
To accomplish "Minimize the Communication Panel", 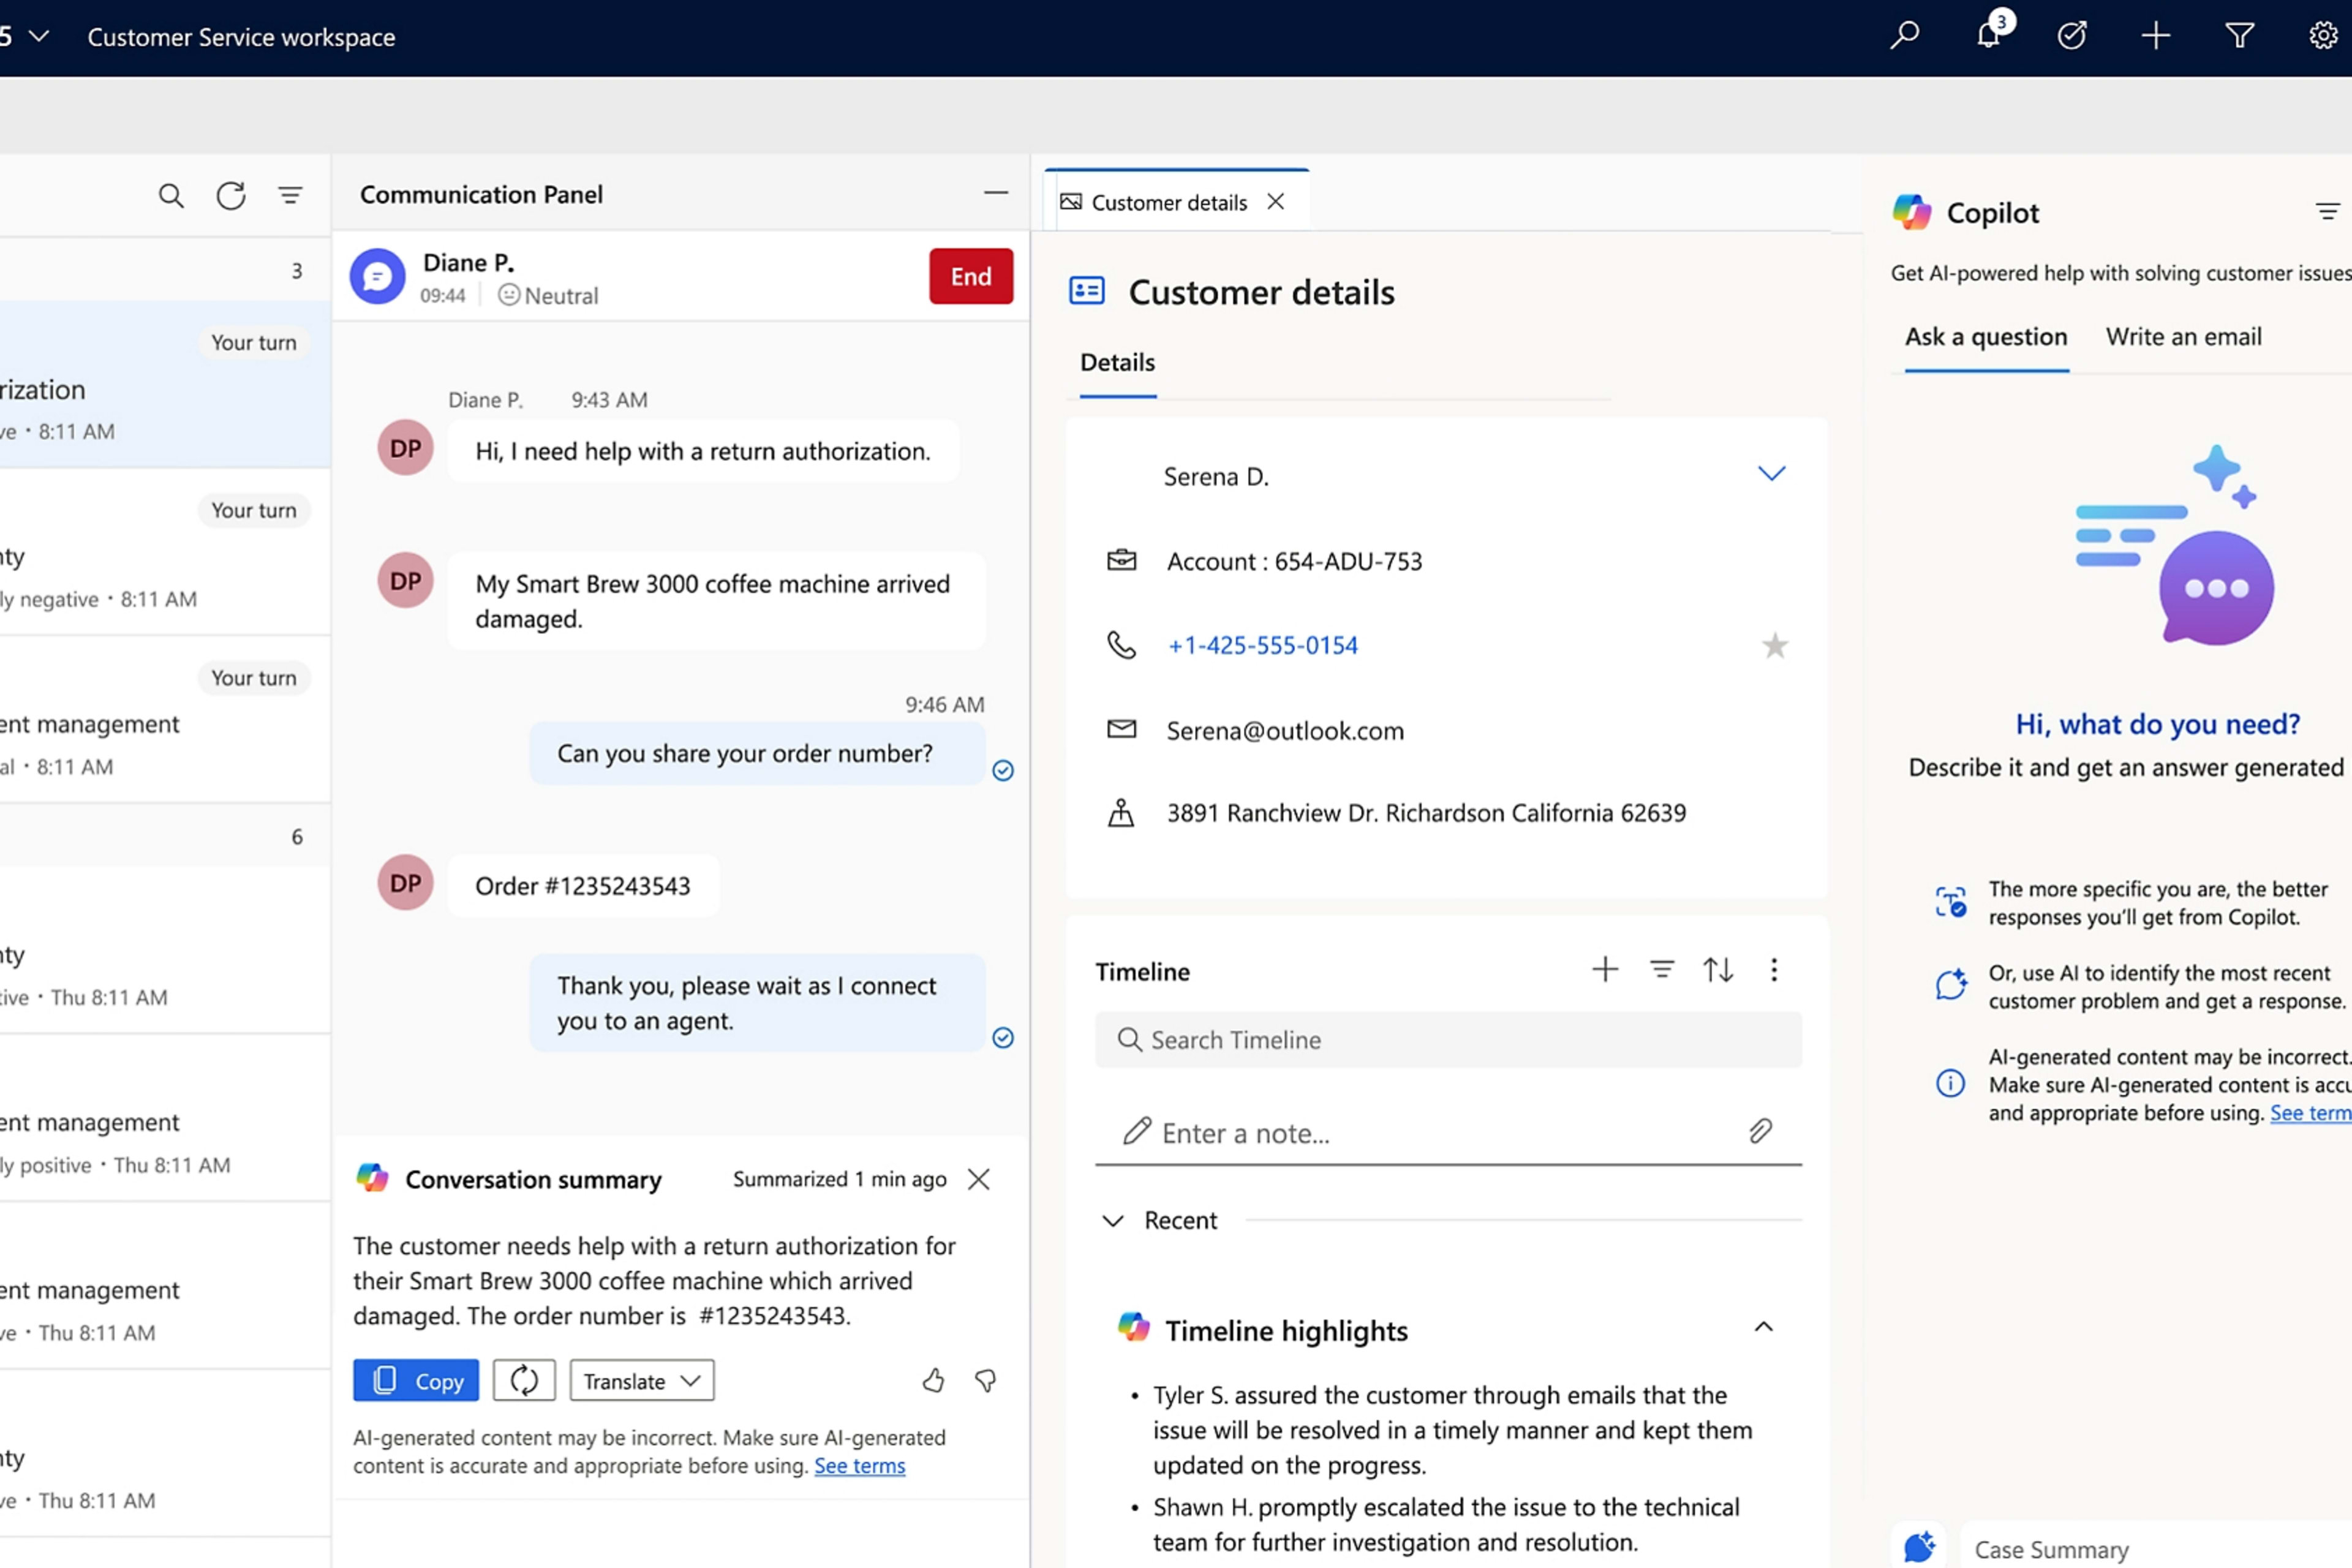I will (996, 193).
